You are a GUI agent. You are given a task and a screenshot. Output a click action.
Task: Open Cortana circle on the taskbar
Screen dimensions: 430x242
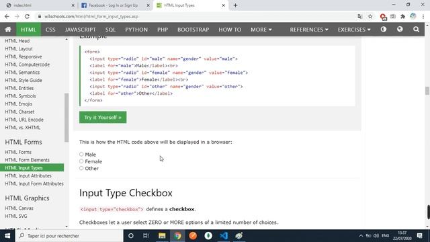(x=131, y=236)
